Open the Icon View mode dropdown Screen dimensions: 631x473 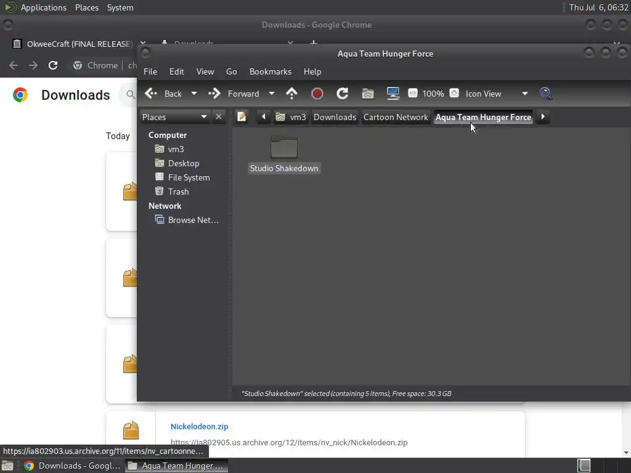click(497, 94)
